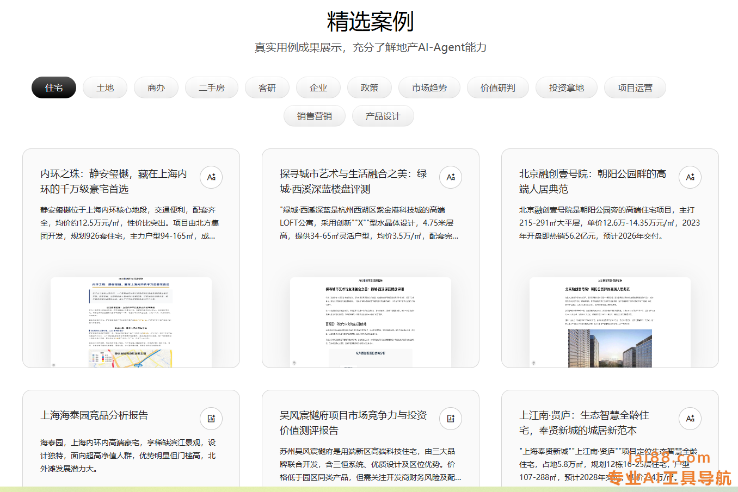The height and width of the screenshot is (492, 738).
Task: Open the 商办 category tab
Action: click(x=156, y=88)
